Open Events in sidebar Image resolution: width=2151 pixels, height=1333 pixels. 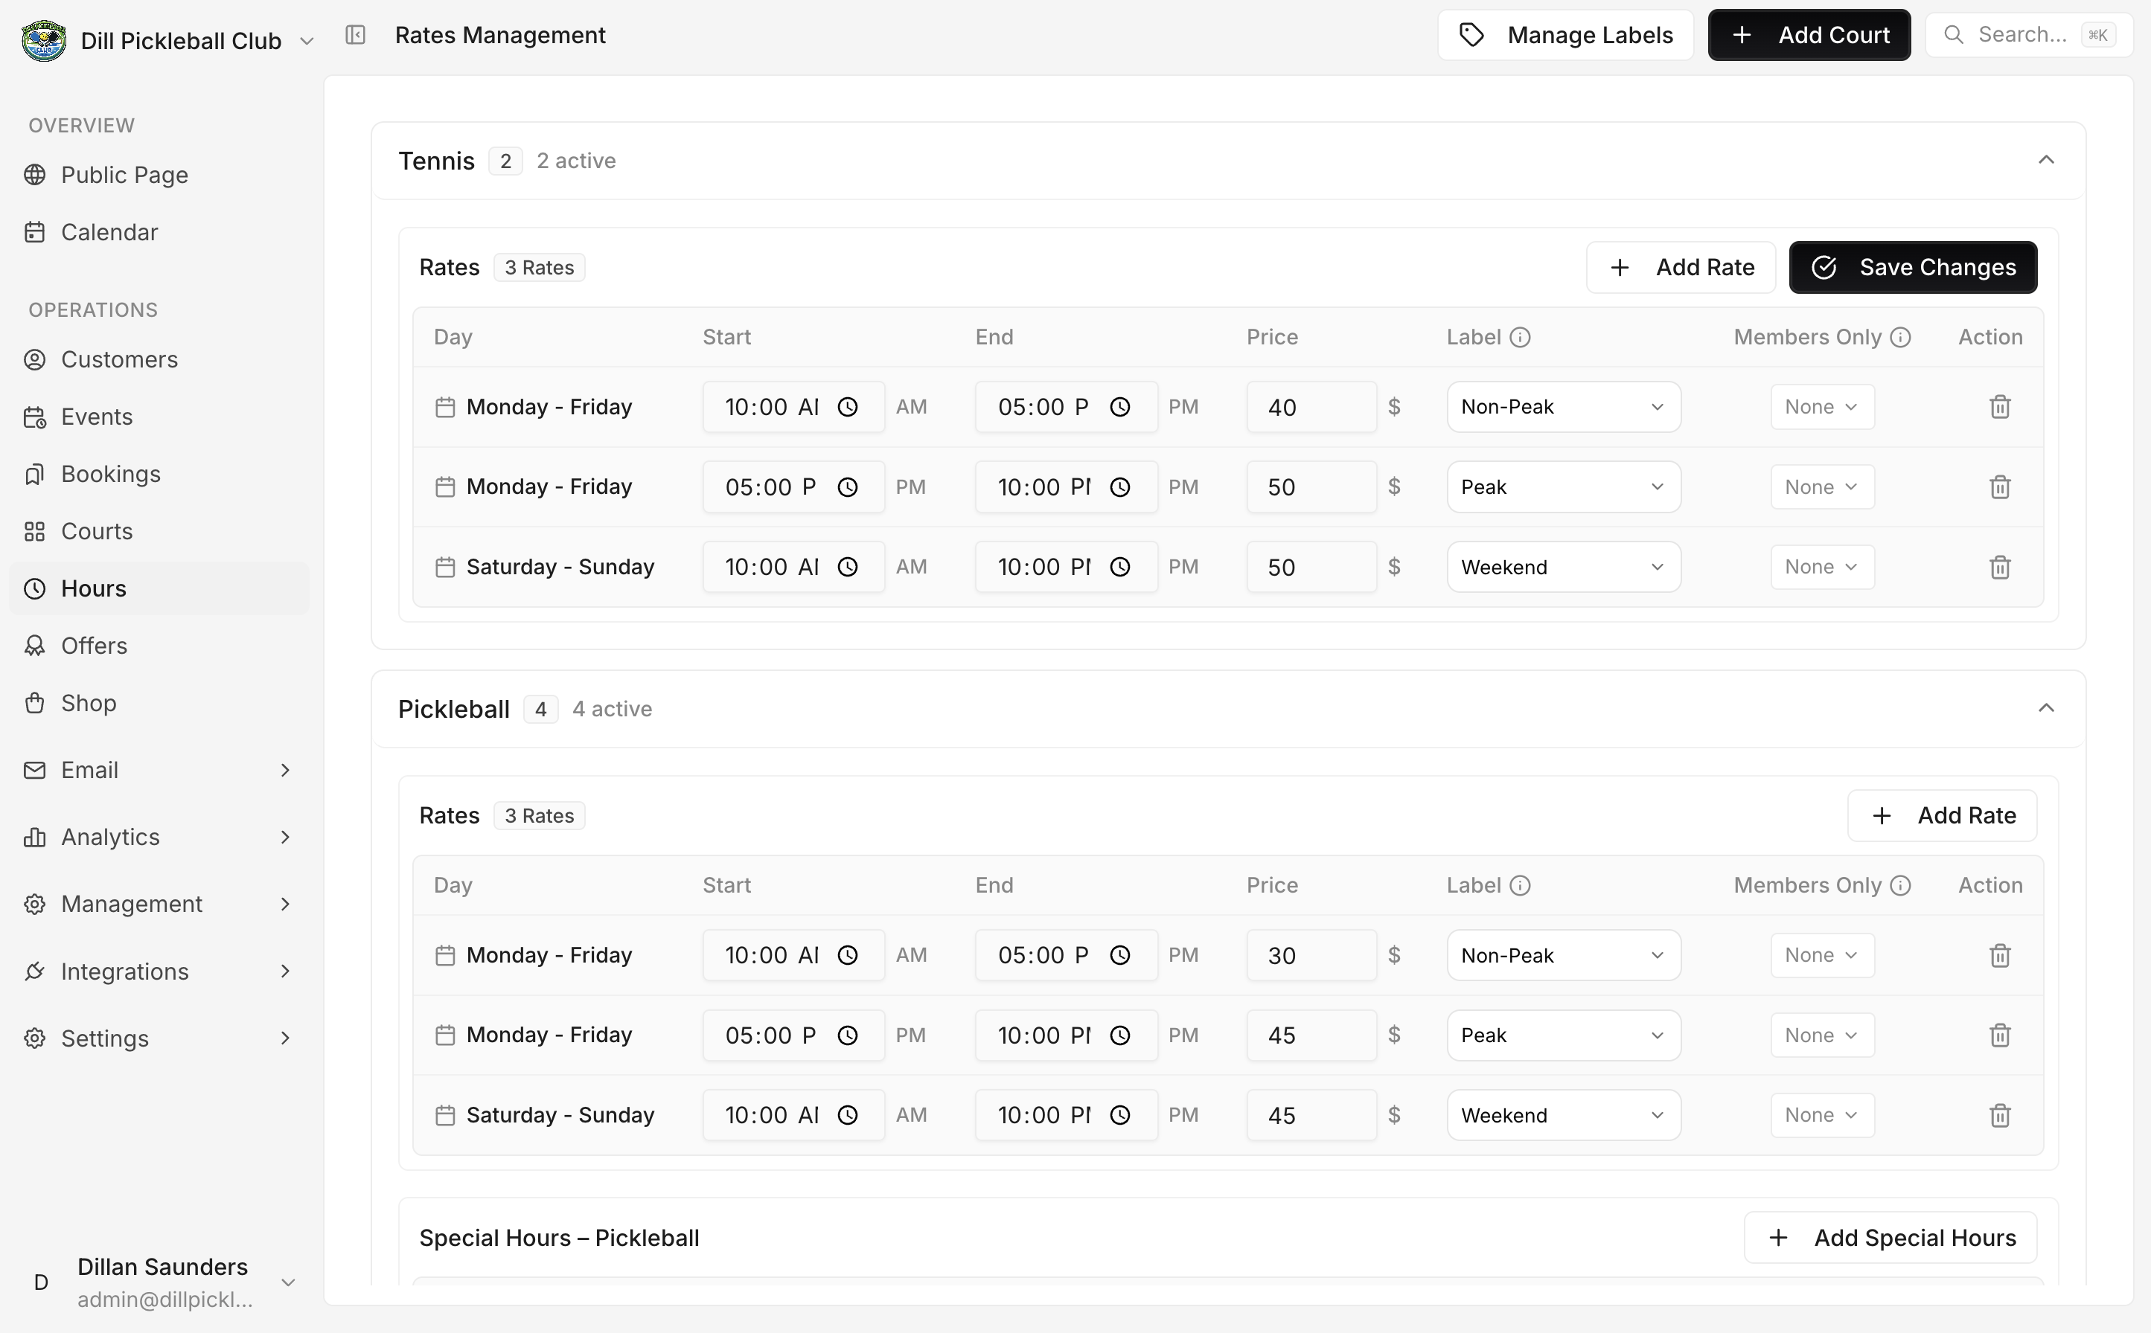tap(159, 417)
